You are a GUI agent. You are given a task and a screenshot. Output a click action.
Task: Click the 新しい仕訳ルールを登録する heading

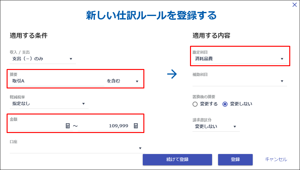[151, 15]
